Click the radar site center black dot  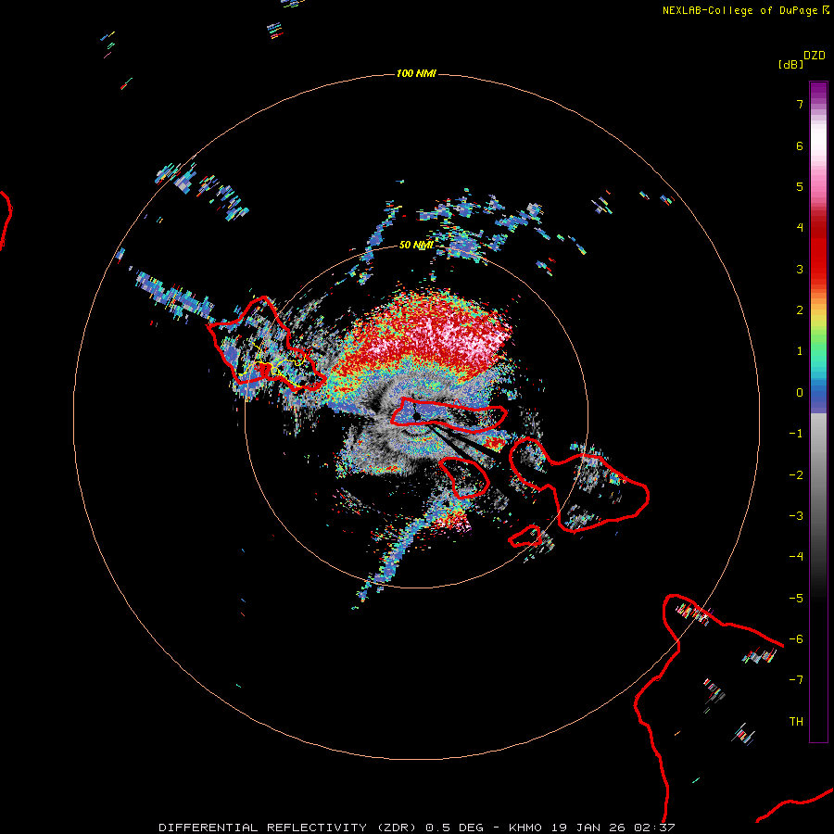coord(417,416)
